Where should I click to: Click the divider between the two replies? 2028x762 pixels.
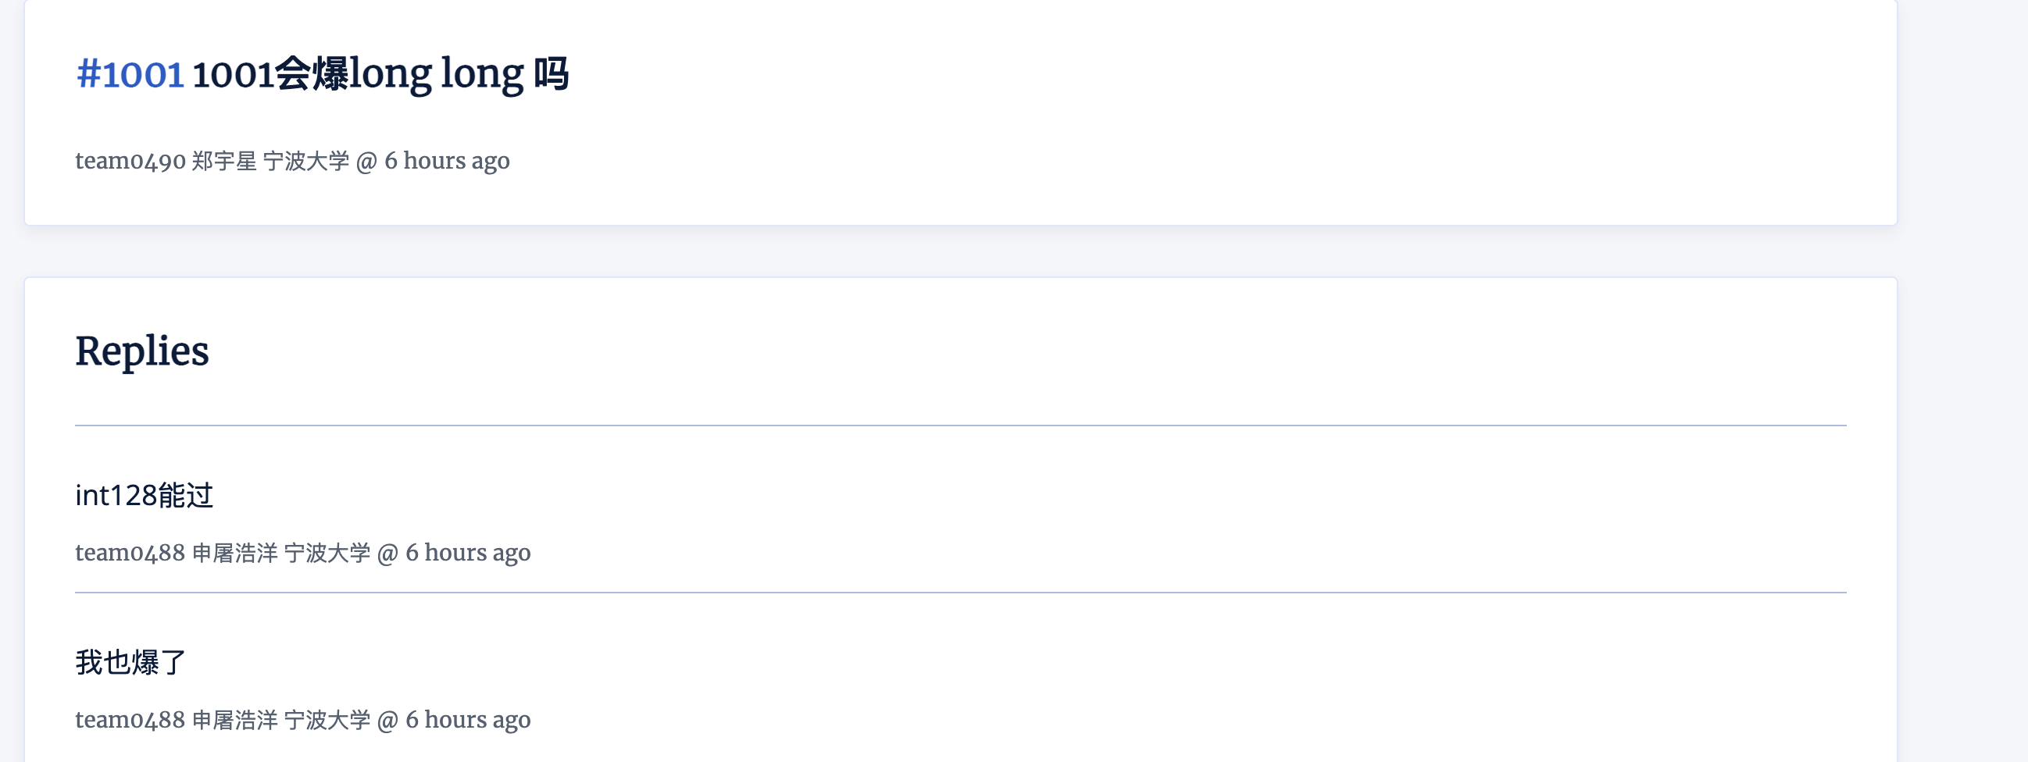point(960,592)
